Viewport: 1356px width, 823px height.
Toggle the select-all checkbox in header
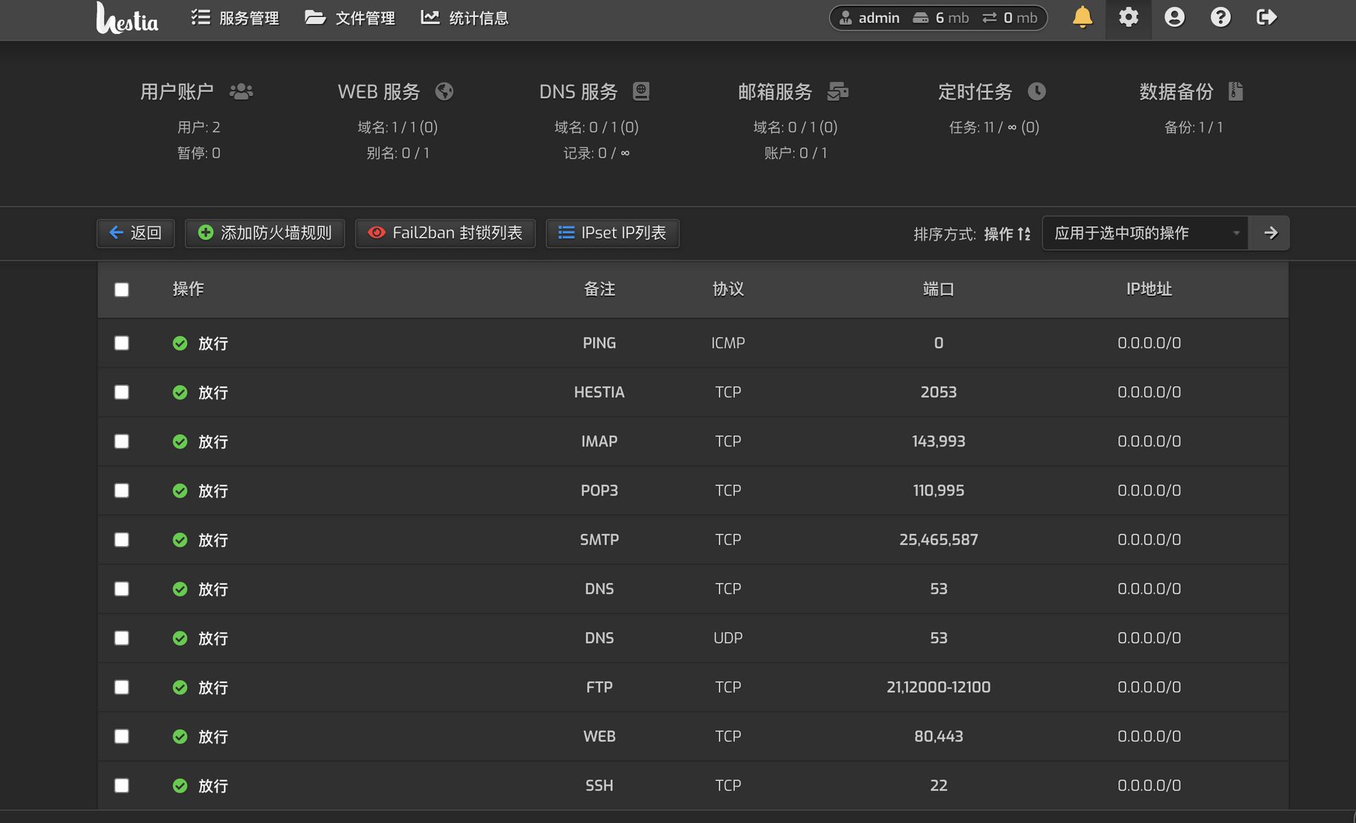point(121,290)
